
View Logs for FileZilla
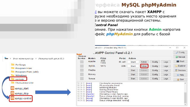click(166, 70)
